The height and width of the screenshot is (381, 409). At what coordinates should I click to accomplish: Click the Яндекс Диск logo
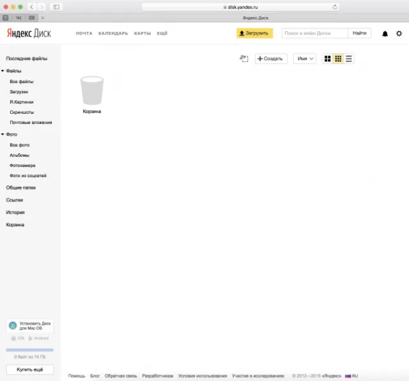click(29, 33)
